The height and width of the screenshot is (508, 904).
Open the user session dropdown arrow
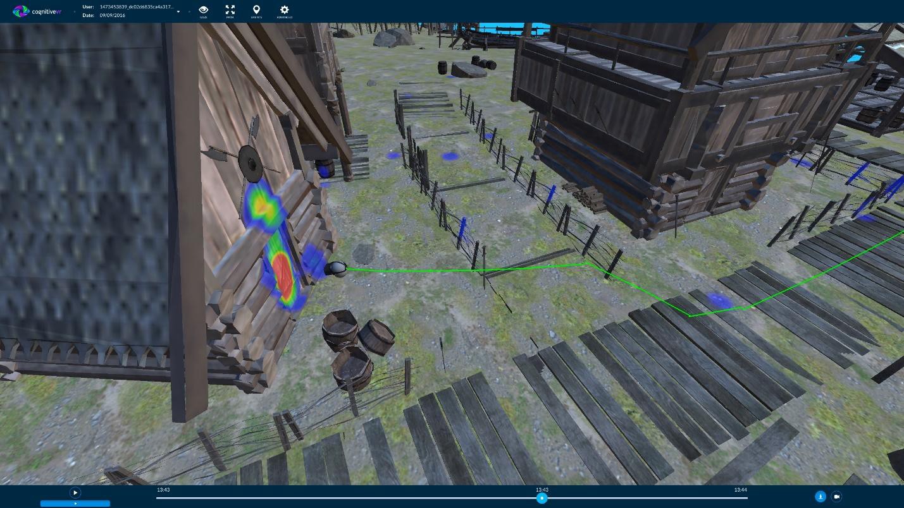click(178, 11)
